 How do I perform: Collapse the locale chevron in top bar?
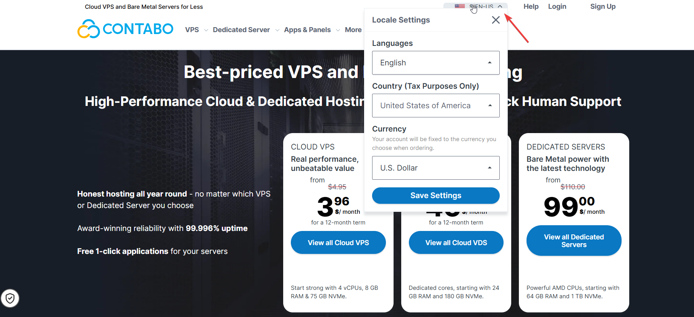pyautogui.click(x=500, y=7)
